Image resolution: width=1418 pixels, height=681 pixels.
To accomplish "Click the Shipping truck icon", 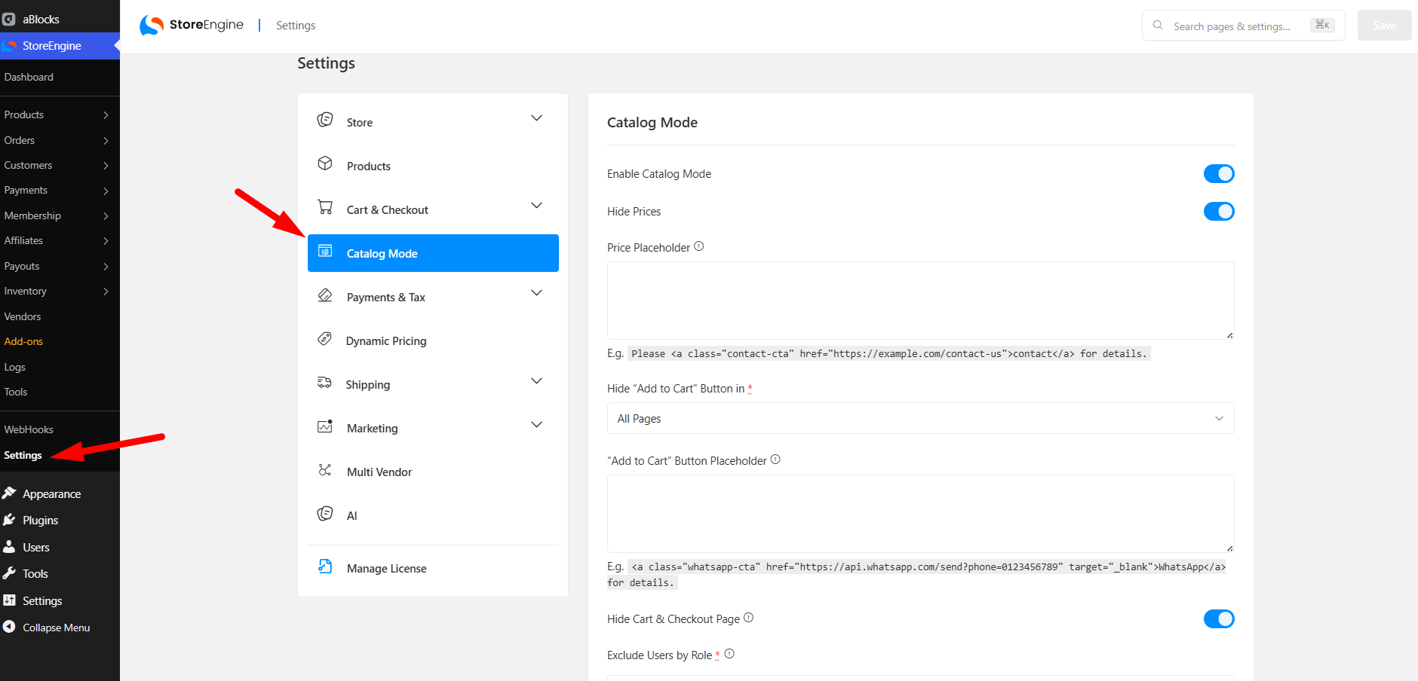I will pos(325,383).
